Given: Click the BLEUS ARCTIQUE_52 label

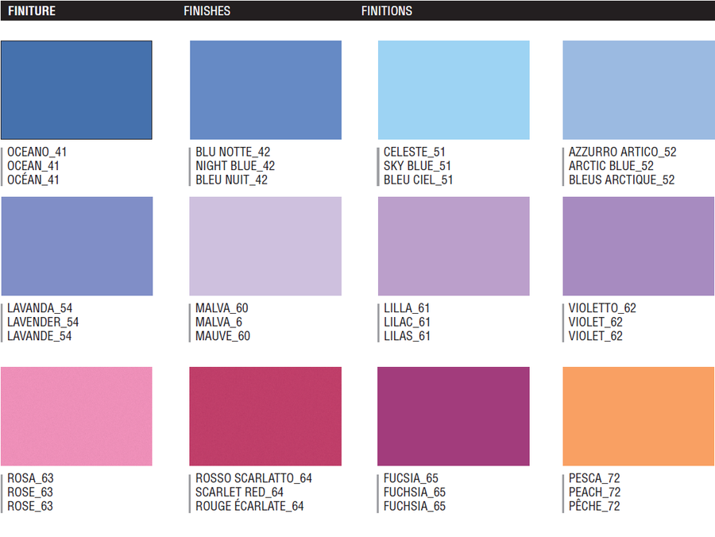Looking at the screenshot, I should pos(621,180).
